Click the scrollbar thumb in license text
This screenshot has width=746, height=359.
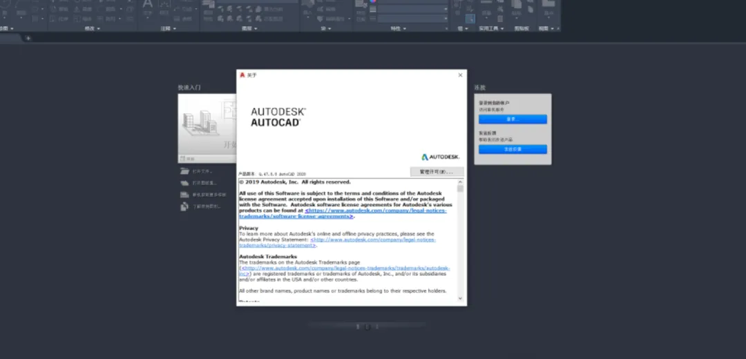pyautogui.click(x=460, y=188)
